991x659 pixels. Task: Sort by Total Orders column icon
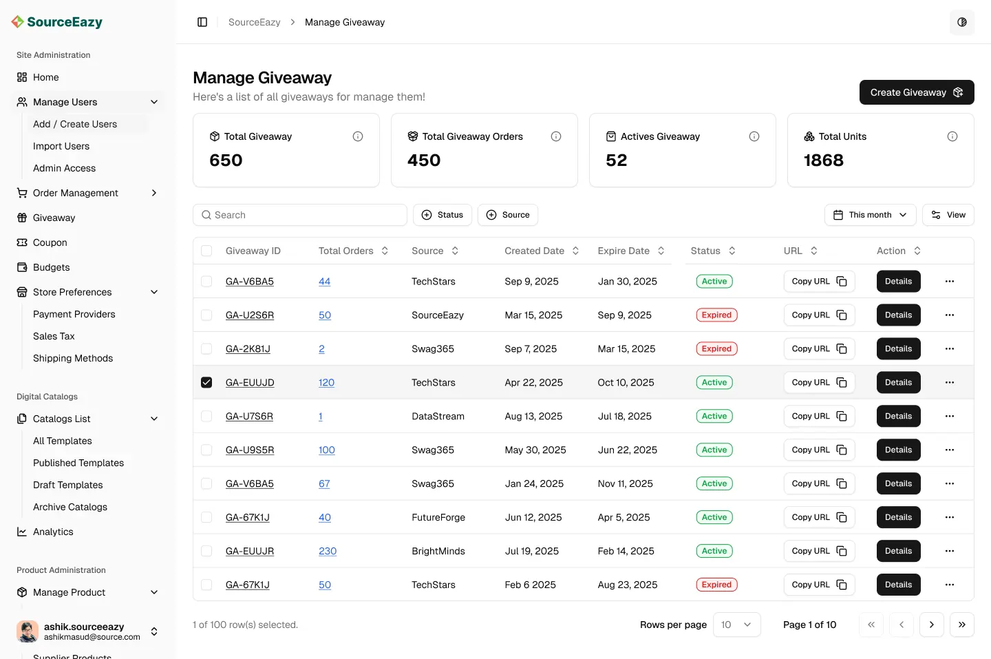pos(385,251)
